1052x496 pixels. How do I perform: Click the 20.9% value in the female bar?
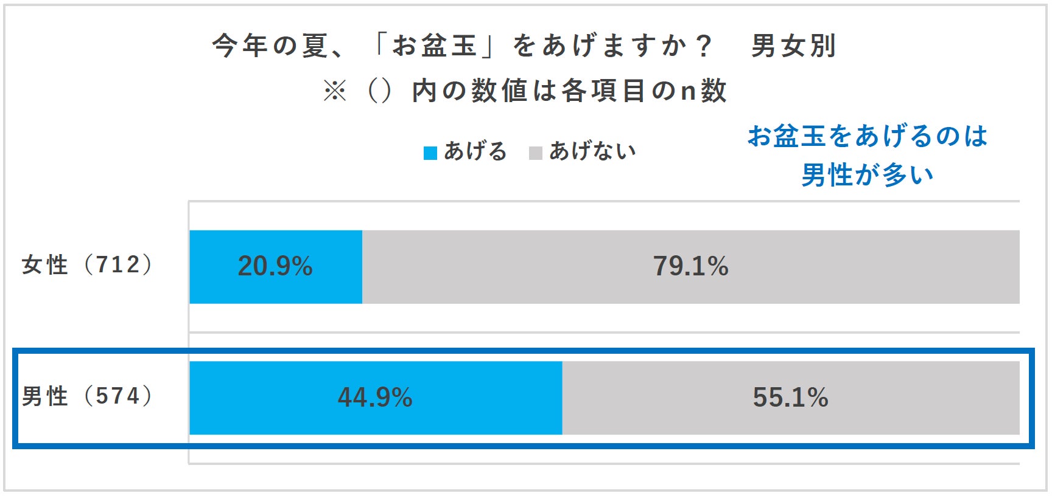(x=275, y=266)
